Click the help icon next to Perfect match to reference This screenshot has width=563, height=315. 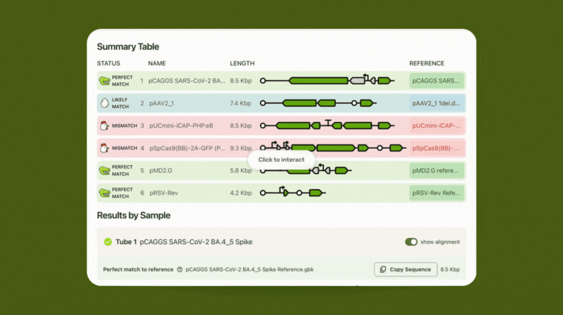click(180, 270)
